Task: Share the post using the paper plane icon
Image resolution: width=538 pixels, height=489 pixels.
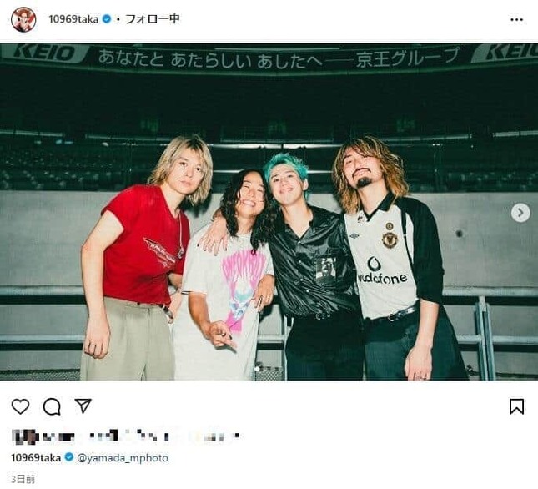Action: point(83,406)
